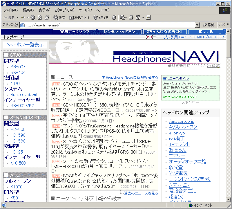
Task: Select the 実測データグラフ navigation tab
Action: tap(75, 32)
